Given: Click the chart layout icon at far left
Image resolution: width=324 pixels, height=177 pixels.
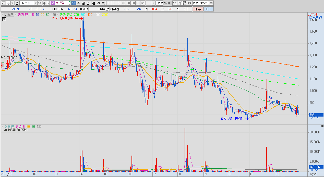Looking at the screenshot, I should click(3, 3).
